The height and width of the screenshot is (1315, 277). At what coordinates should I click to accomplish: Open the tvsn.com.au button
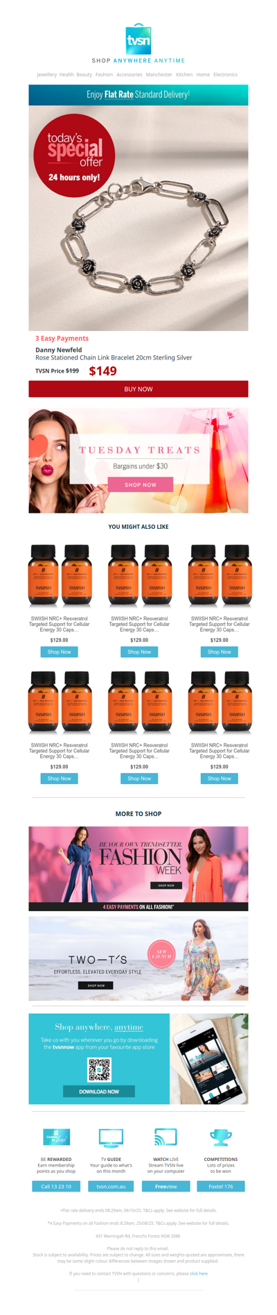point(111,1186)
